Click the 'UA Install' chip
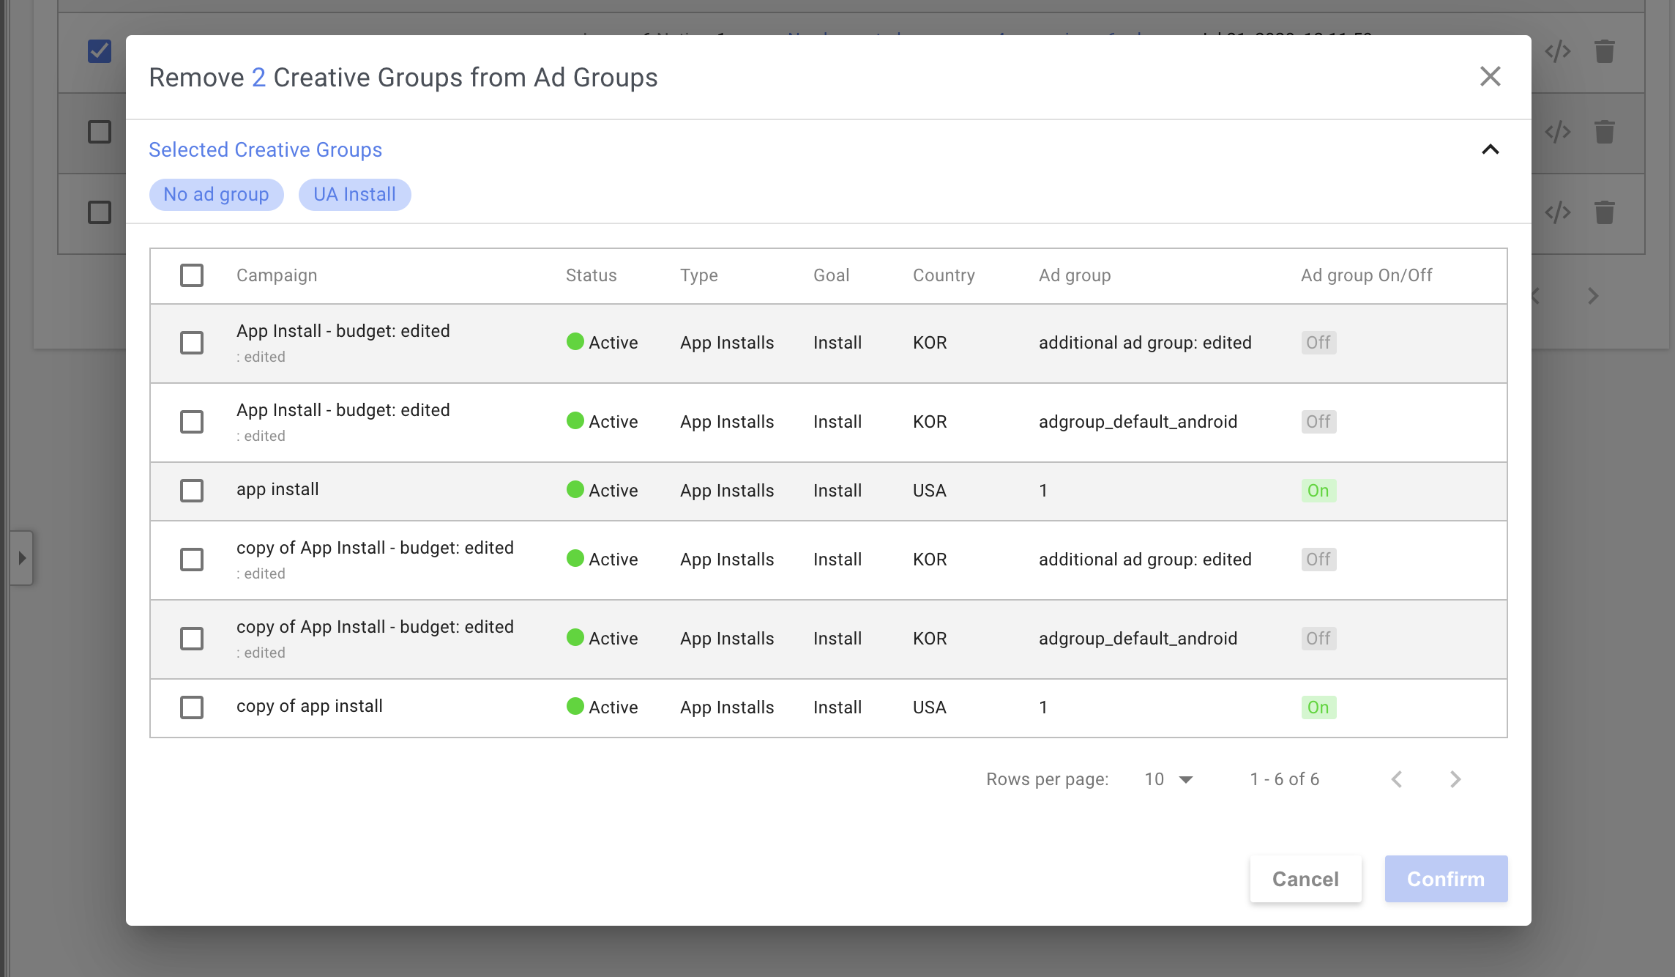Viewport: 1675px width, 977px height. click(x=354, y=195)
